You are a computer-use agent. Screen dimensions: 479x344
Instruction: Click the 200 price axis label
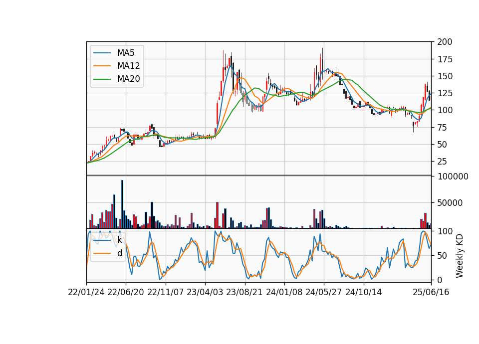click(445, 42)
